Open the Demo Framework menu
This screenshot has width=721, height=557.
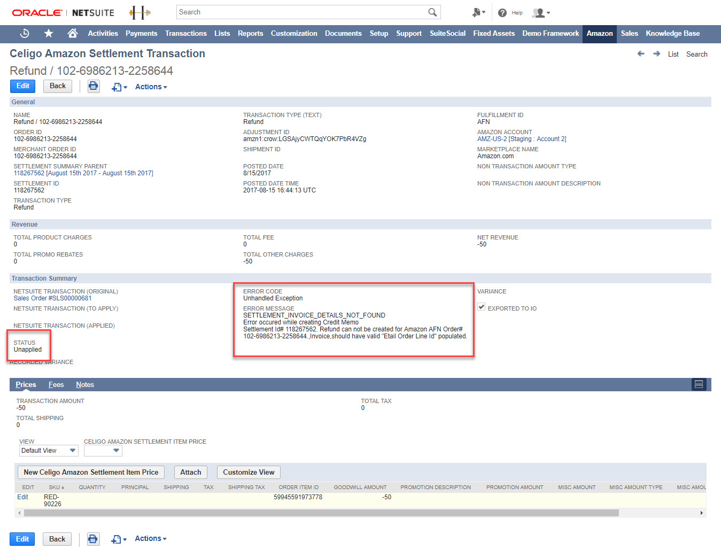[x=551, y=33]
